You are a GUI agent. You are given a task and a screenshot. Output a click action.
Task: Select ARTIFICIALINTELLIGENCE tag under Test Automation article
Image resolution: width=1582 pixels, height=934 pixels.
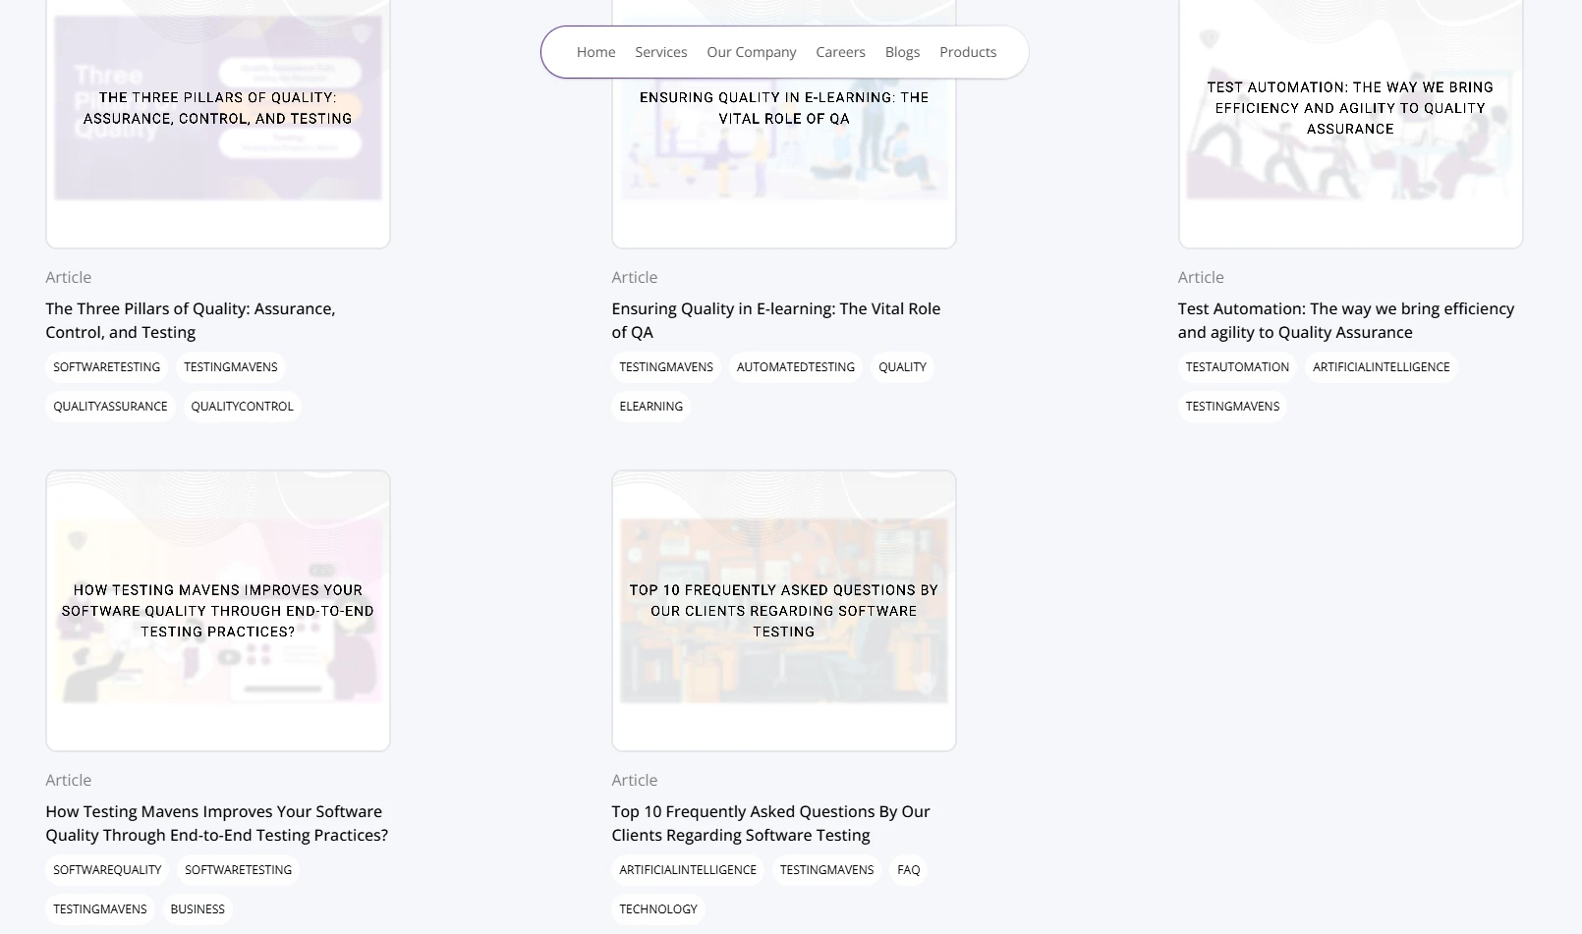[1382, 367]
